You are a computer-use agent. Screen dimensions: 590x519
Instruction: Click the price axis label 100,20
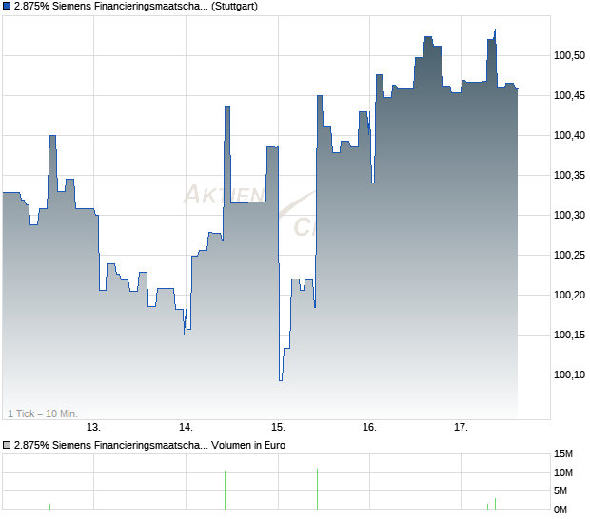pyautogui.click(x=569, y=295)
